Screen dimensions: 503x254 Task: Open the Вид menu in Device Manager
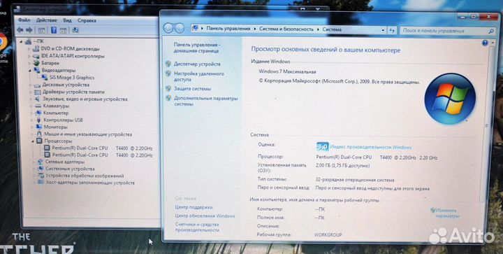click(x=67, y=20)
